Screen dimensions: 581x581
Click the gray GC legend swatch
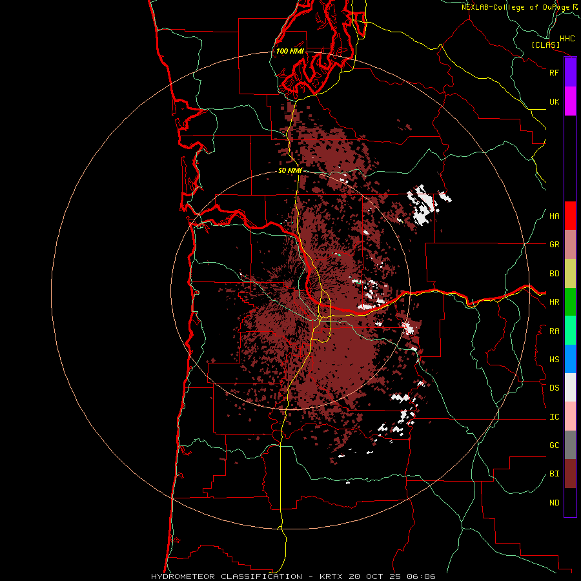[570, 445]
